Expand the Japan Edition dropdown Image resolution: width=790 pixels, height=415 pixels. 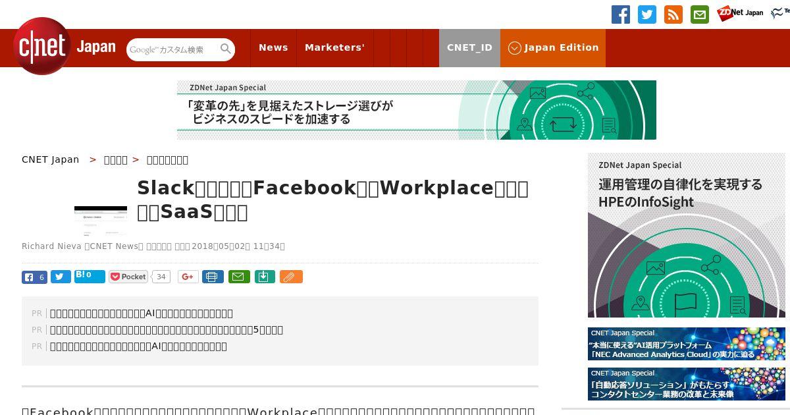pyautogui.click(x=553, y=47)
